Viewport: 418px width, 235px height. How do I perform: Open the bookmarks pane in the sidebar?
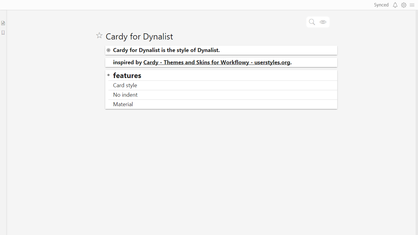pos(3,32)
